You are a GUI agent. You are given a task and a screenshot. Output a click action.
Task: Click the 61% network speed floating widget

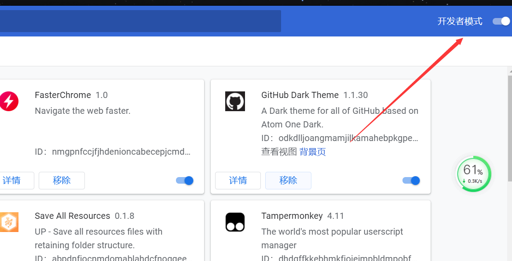[473, 174]
